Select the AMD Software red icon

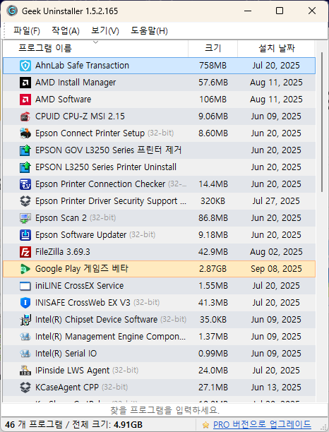pos(25,100)
